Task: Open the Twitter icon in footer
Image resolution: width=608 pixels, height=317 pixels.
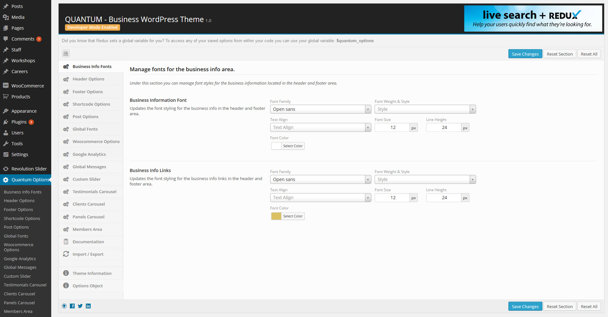Action: coord(80,306)
